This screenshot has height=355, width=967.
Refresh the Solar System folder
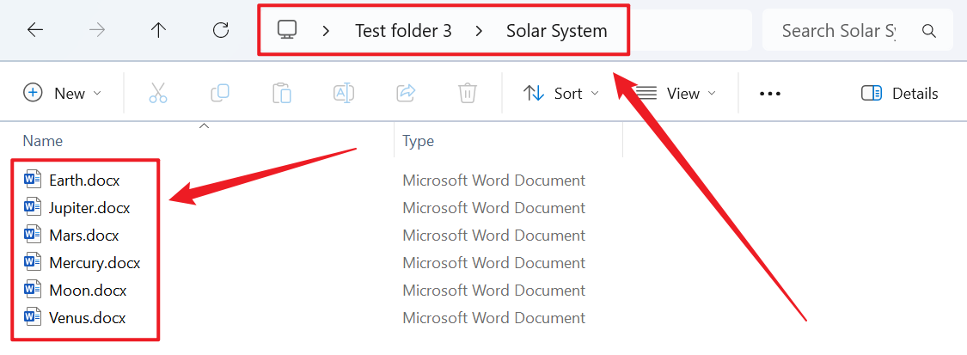(221, 30)
